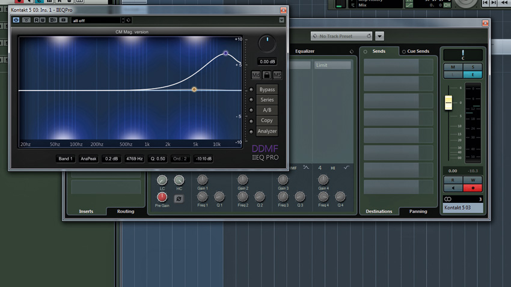Click the LC low-cut knob
Viewport: 511px width, 287px height.
pyautogui.click(x=162, y=180)
